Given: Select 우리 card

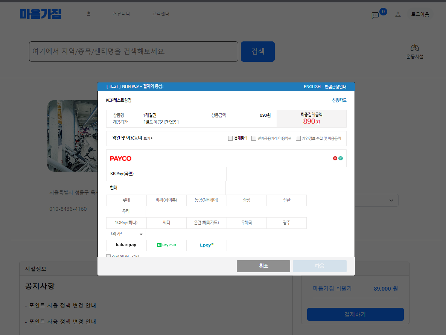Looking at the screenshot, I should coord(126,212).
